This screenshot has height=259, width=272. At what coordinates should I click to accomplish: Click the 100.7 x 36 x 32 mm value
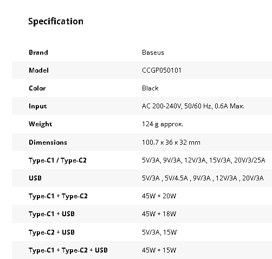[171, 143]
